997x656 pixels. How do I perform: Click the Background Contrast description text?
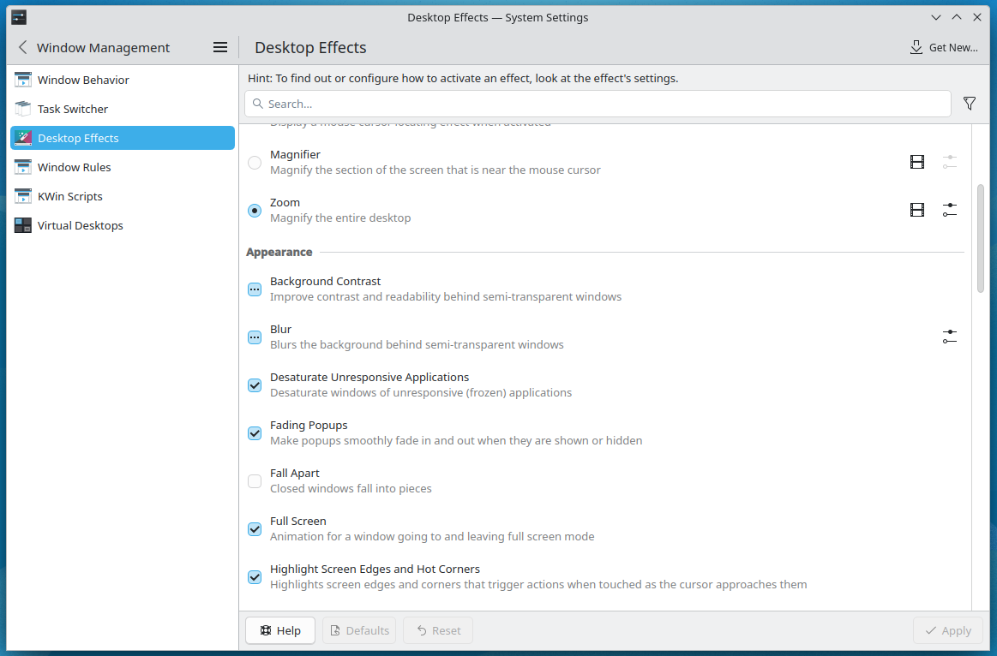click(446, 296)
